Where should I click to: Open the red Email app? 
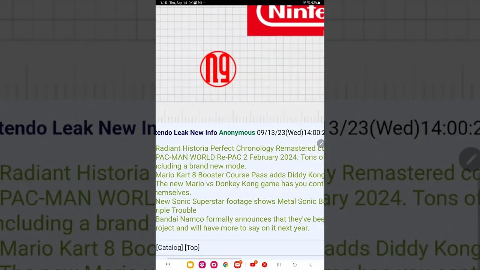coord(237,265)
